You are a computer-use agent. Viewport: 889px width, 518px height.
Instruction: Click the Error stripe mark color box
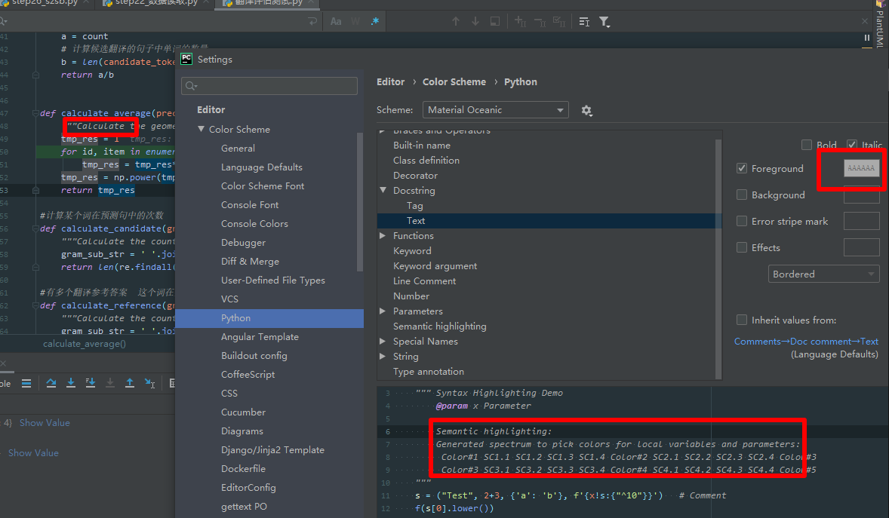point(861,221)
